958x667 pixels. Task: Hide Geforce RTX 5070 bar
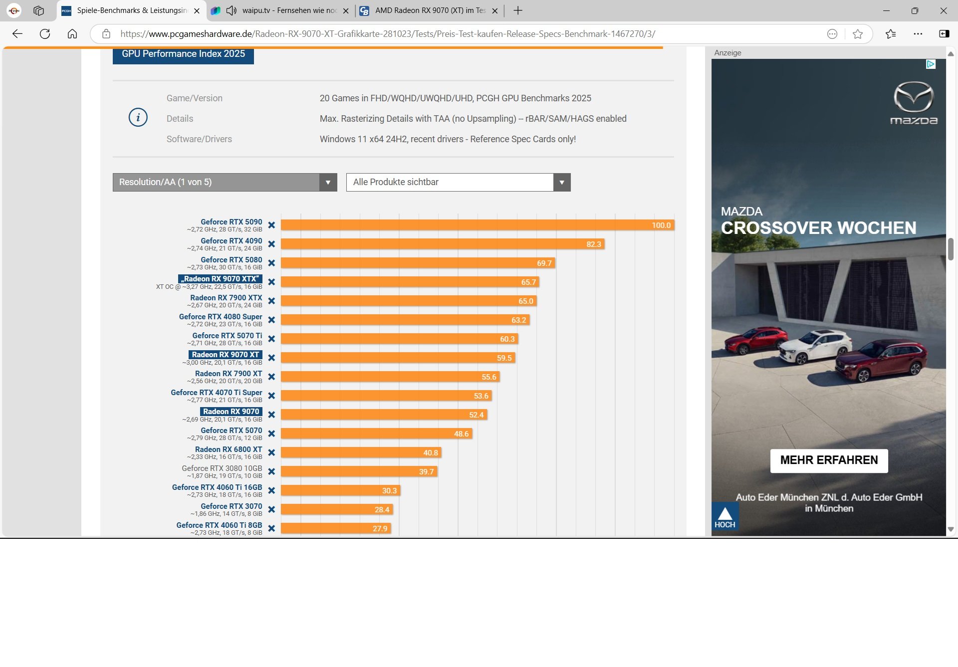pyautogui.click(x=271, y=434)
